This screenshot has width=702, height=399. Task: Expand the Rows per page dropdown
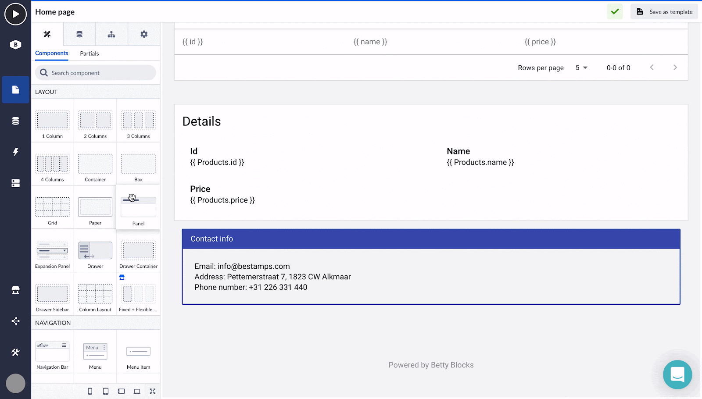coord(581,68)
